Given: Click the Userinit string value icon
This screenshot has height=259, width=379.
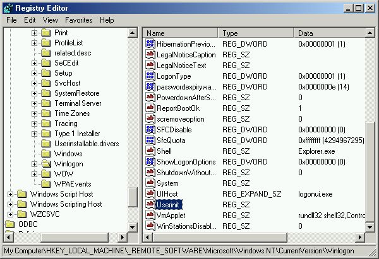Looking at the screenshot, I should (x=150, y=204).
